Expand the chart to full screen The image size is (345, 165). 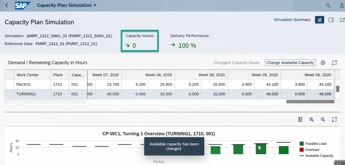click(335, 119)
